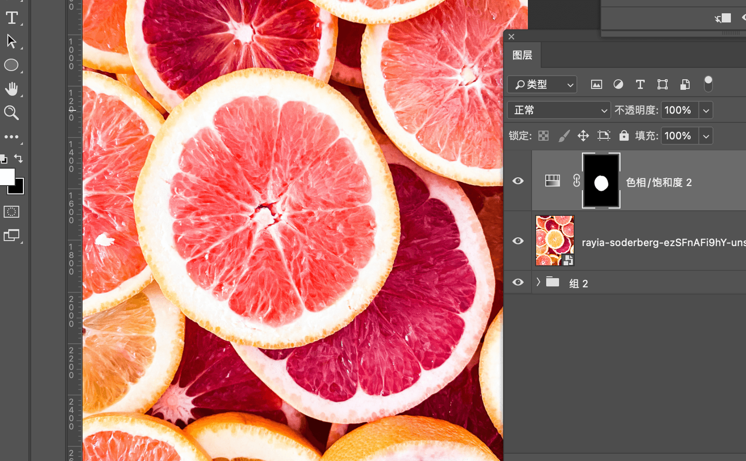Switch to the 图层 panel tab
The height and width of the screenshot is (461, 746).
522,55
